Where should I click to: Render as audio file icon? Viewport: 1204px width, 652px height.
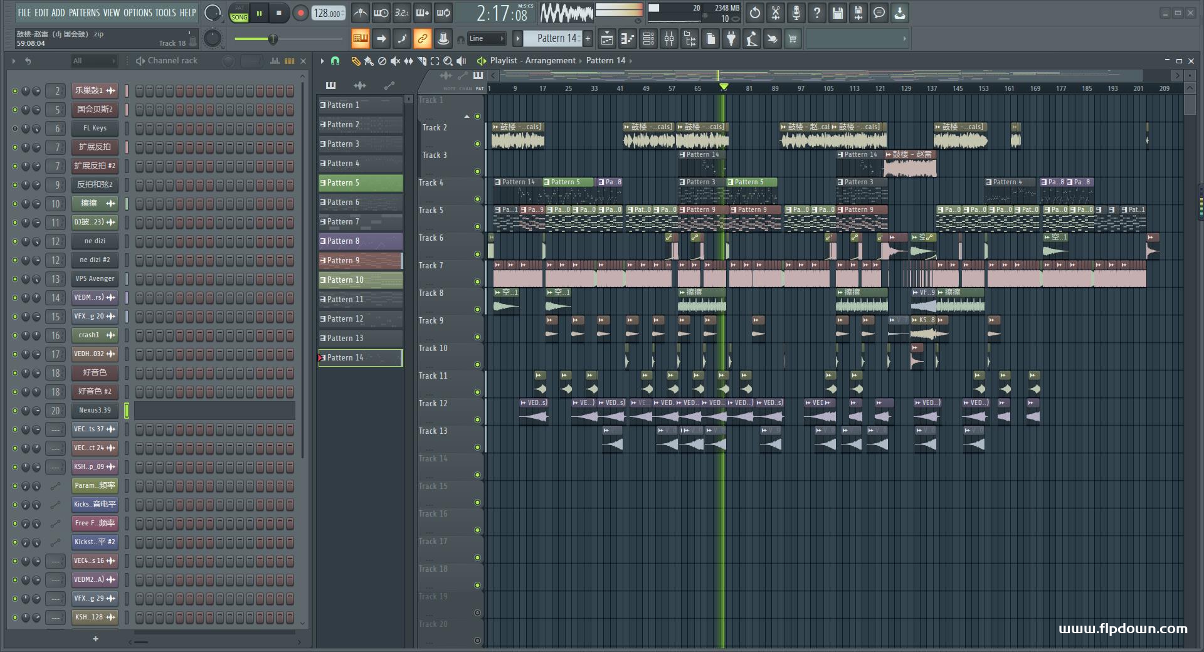[x=858, y=13]
